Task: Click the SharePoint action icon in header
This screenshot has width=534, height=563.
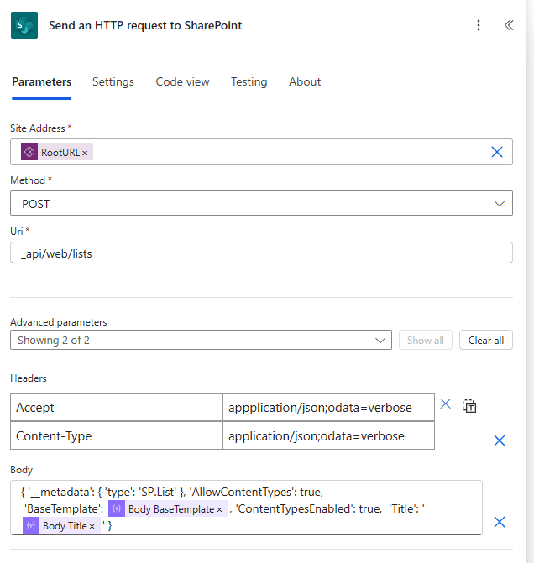Action: click(x=24, y=25)
